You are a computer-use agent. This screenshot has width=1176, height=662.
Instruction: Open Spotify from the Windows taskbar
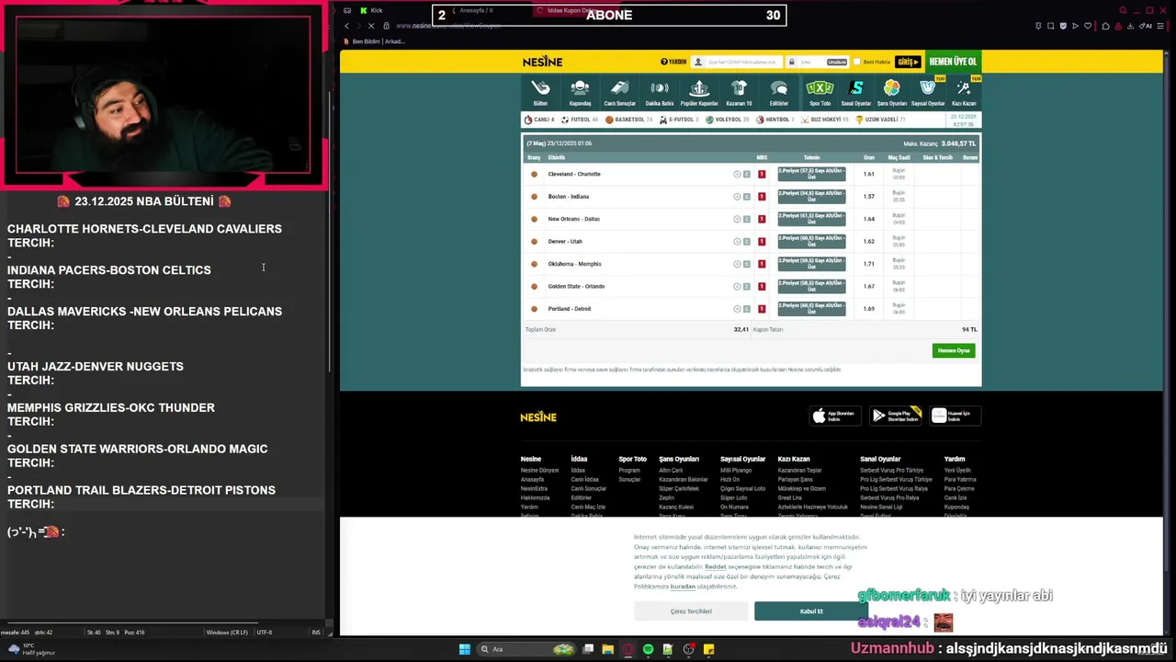tap(649, 649)
